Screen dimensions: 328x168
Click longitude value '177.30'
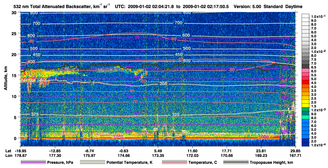pos(55,155)
